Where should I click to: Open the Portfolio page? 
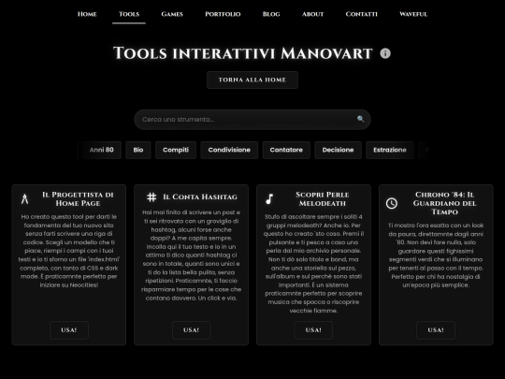click(223, 14)
